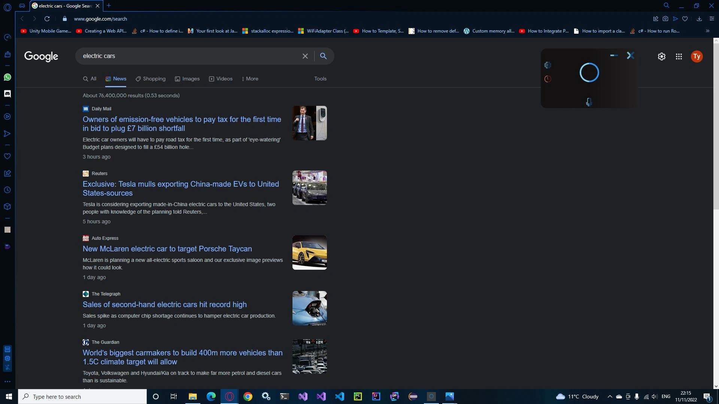Open Custom memory all... bookmark

tap(489, 31)
